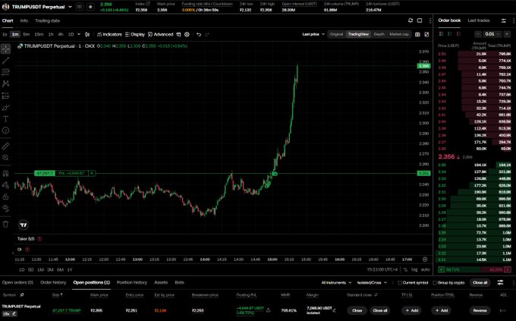Open the 0.01 price grouping dropdown

[492, 34]
